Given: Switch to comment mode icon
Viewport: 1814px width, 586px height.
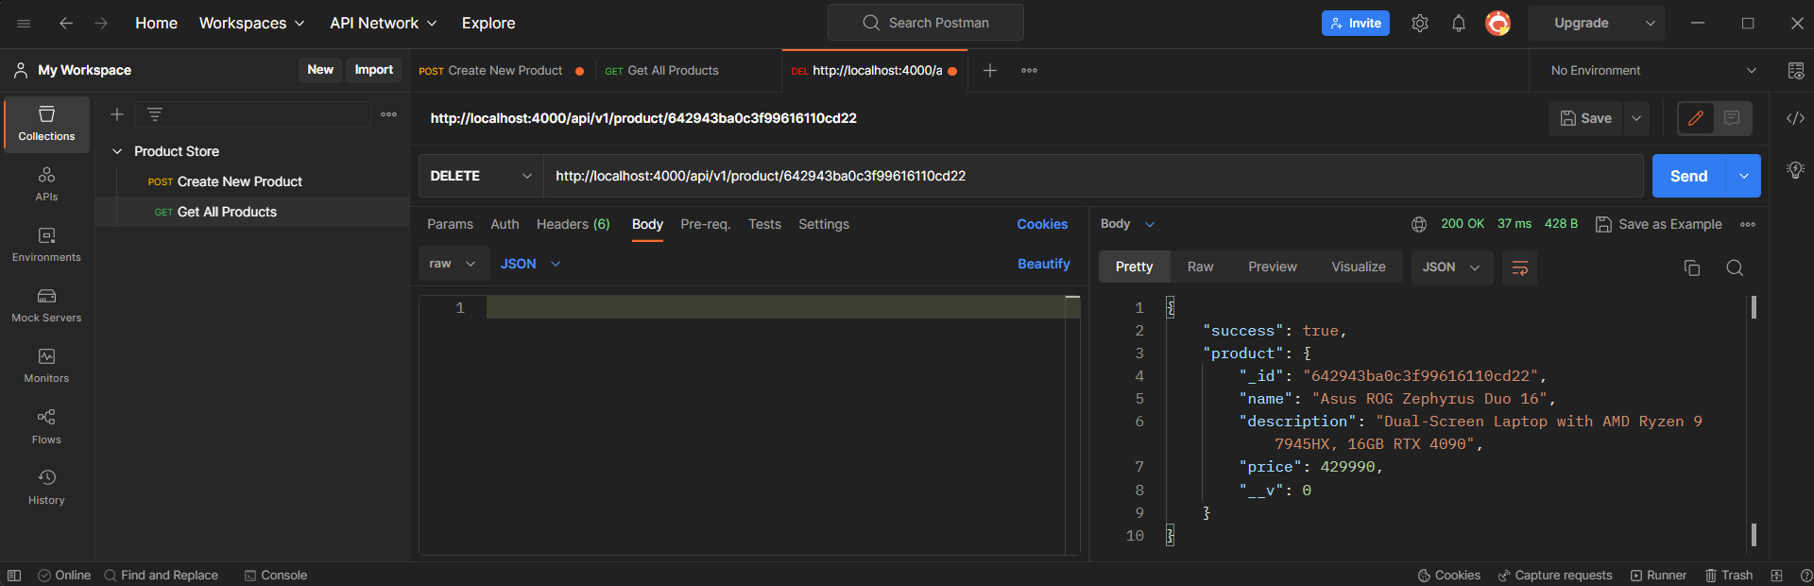Looking at the screenshot, I should [1732, 118].
